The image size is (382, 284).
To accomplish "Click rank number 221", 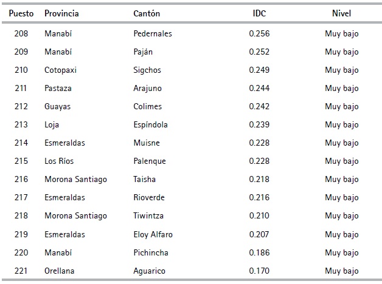I will coord(21,271).
